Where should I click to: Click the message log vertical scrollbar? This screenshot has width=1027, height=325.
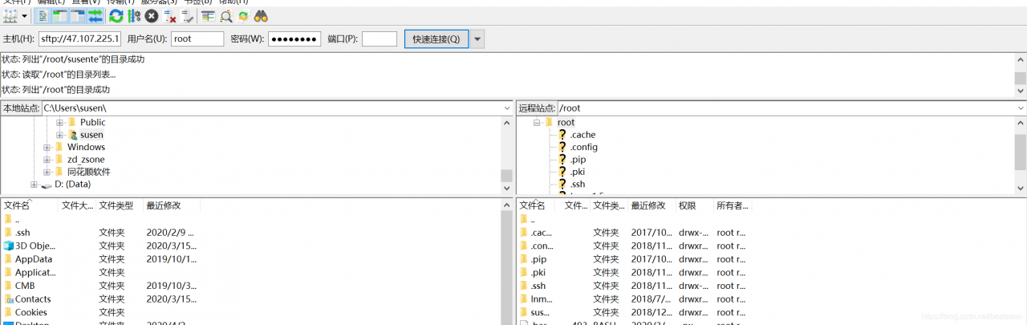point(1020,75)
